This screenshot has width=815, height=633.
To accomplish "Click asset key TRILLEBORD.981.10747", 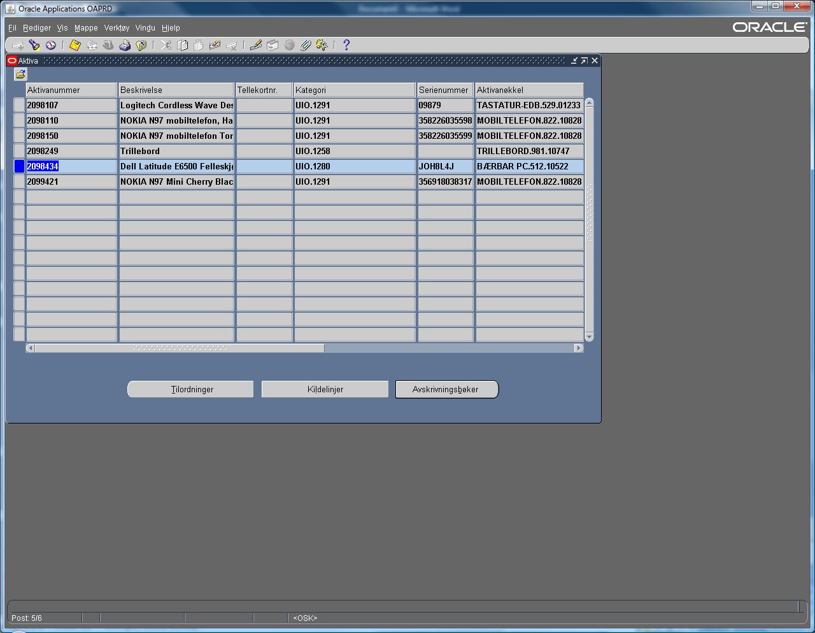I will pyautogui.click(x=530, y=151).
